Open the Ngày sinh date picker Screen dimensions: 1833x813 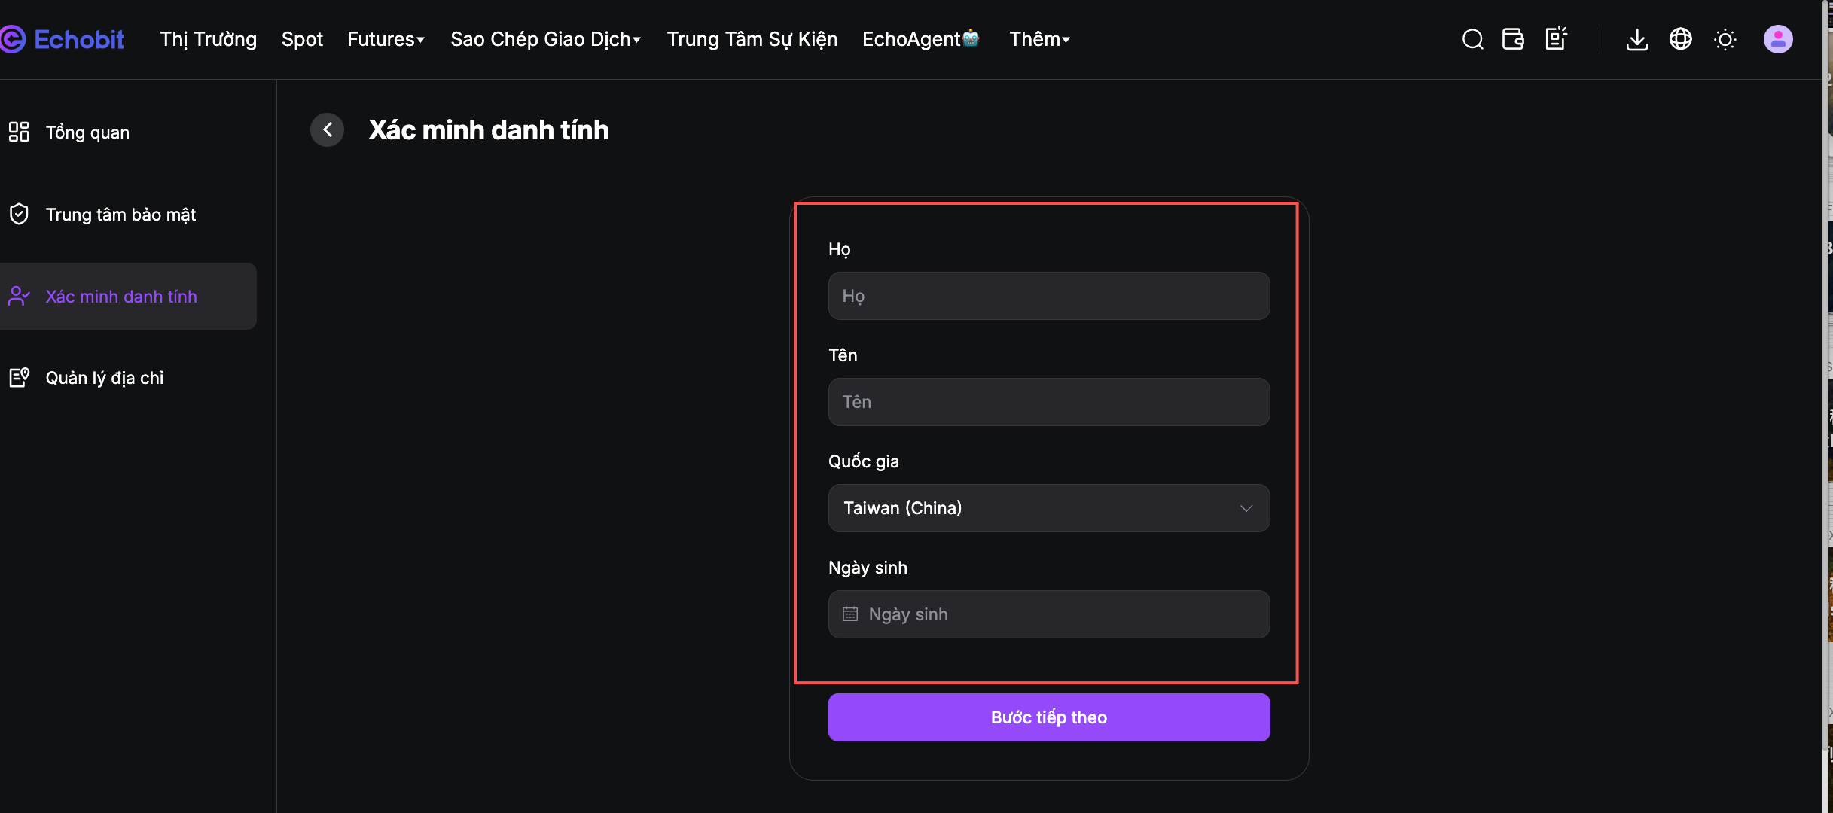pyautogui.click(x=1048, y=614)
